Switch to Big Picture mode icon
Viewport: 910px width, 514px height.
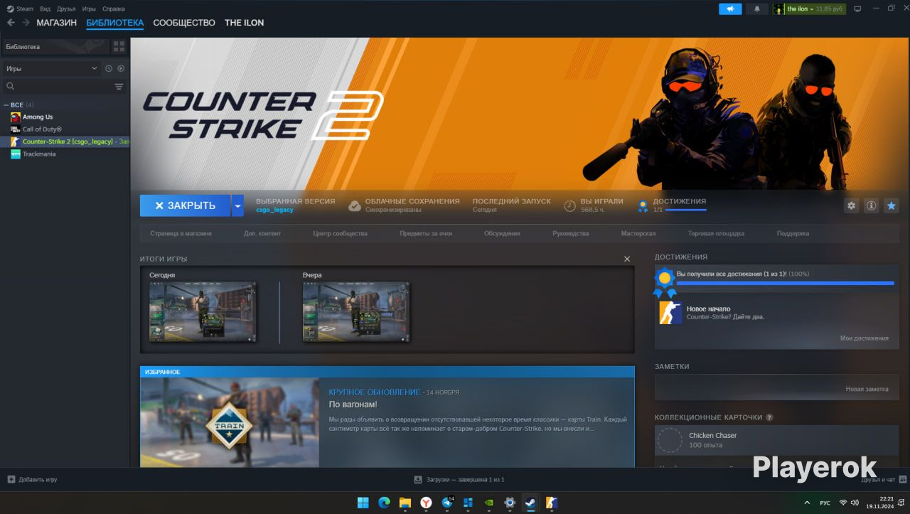pyautogui.click(x=857, y=9)
